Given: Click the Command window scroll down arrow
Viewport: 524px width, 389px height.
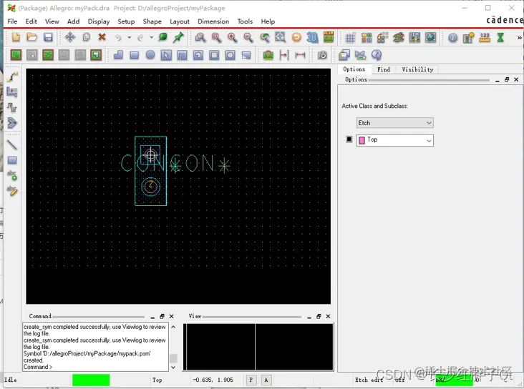Looking at the screenshot, I should coord(173,368).
